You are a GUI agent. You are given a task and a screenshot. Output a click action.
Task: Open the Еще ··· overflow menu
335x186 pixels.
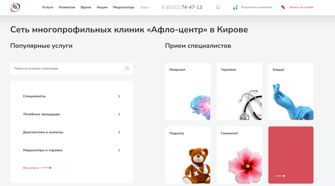146,7
